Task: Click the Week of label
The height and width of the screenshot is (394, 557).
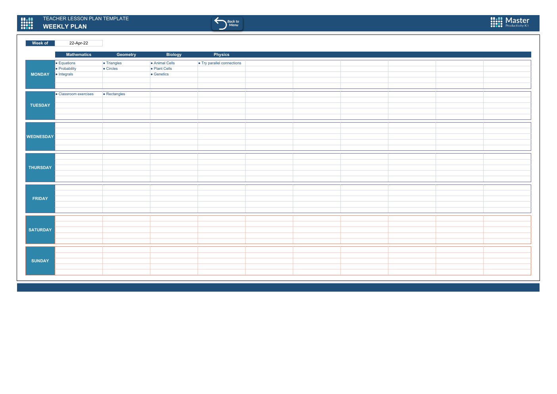Action: pyautogui.click(x=40, y=43)
